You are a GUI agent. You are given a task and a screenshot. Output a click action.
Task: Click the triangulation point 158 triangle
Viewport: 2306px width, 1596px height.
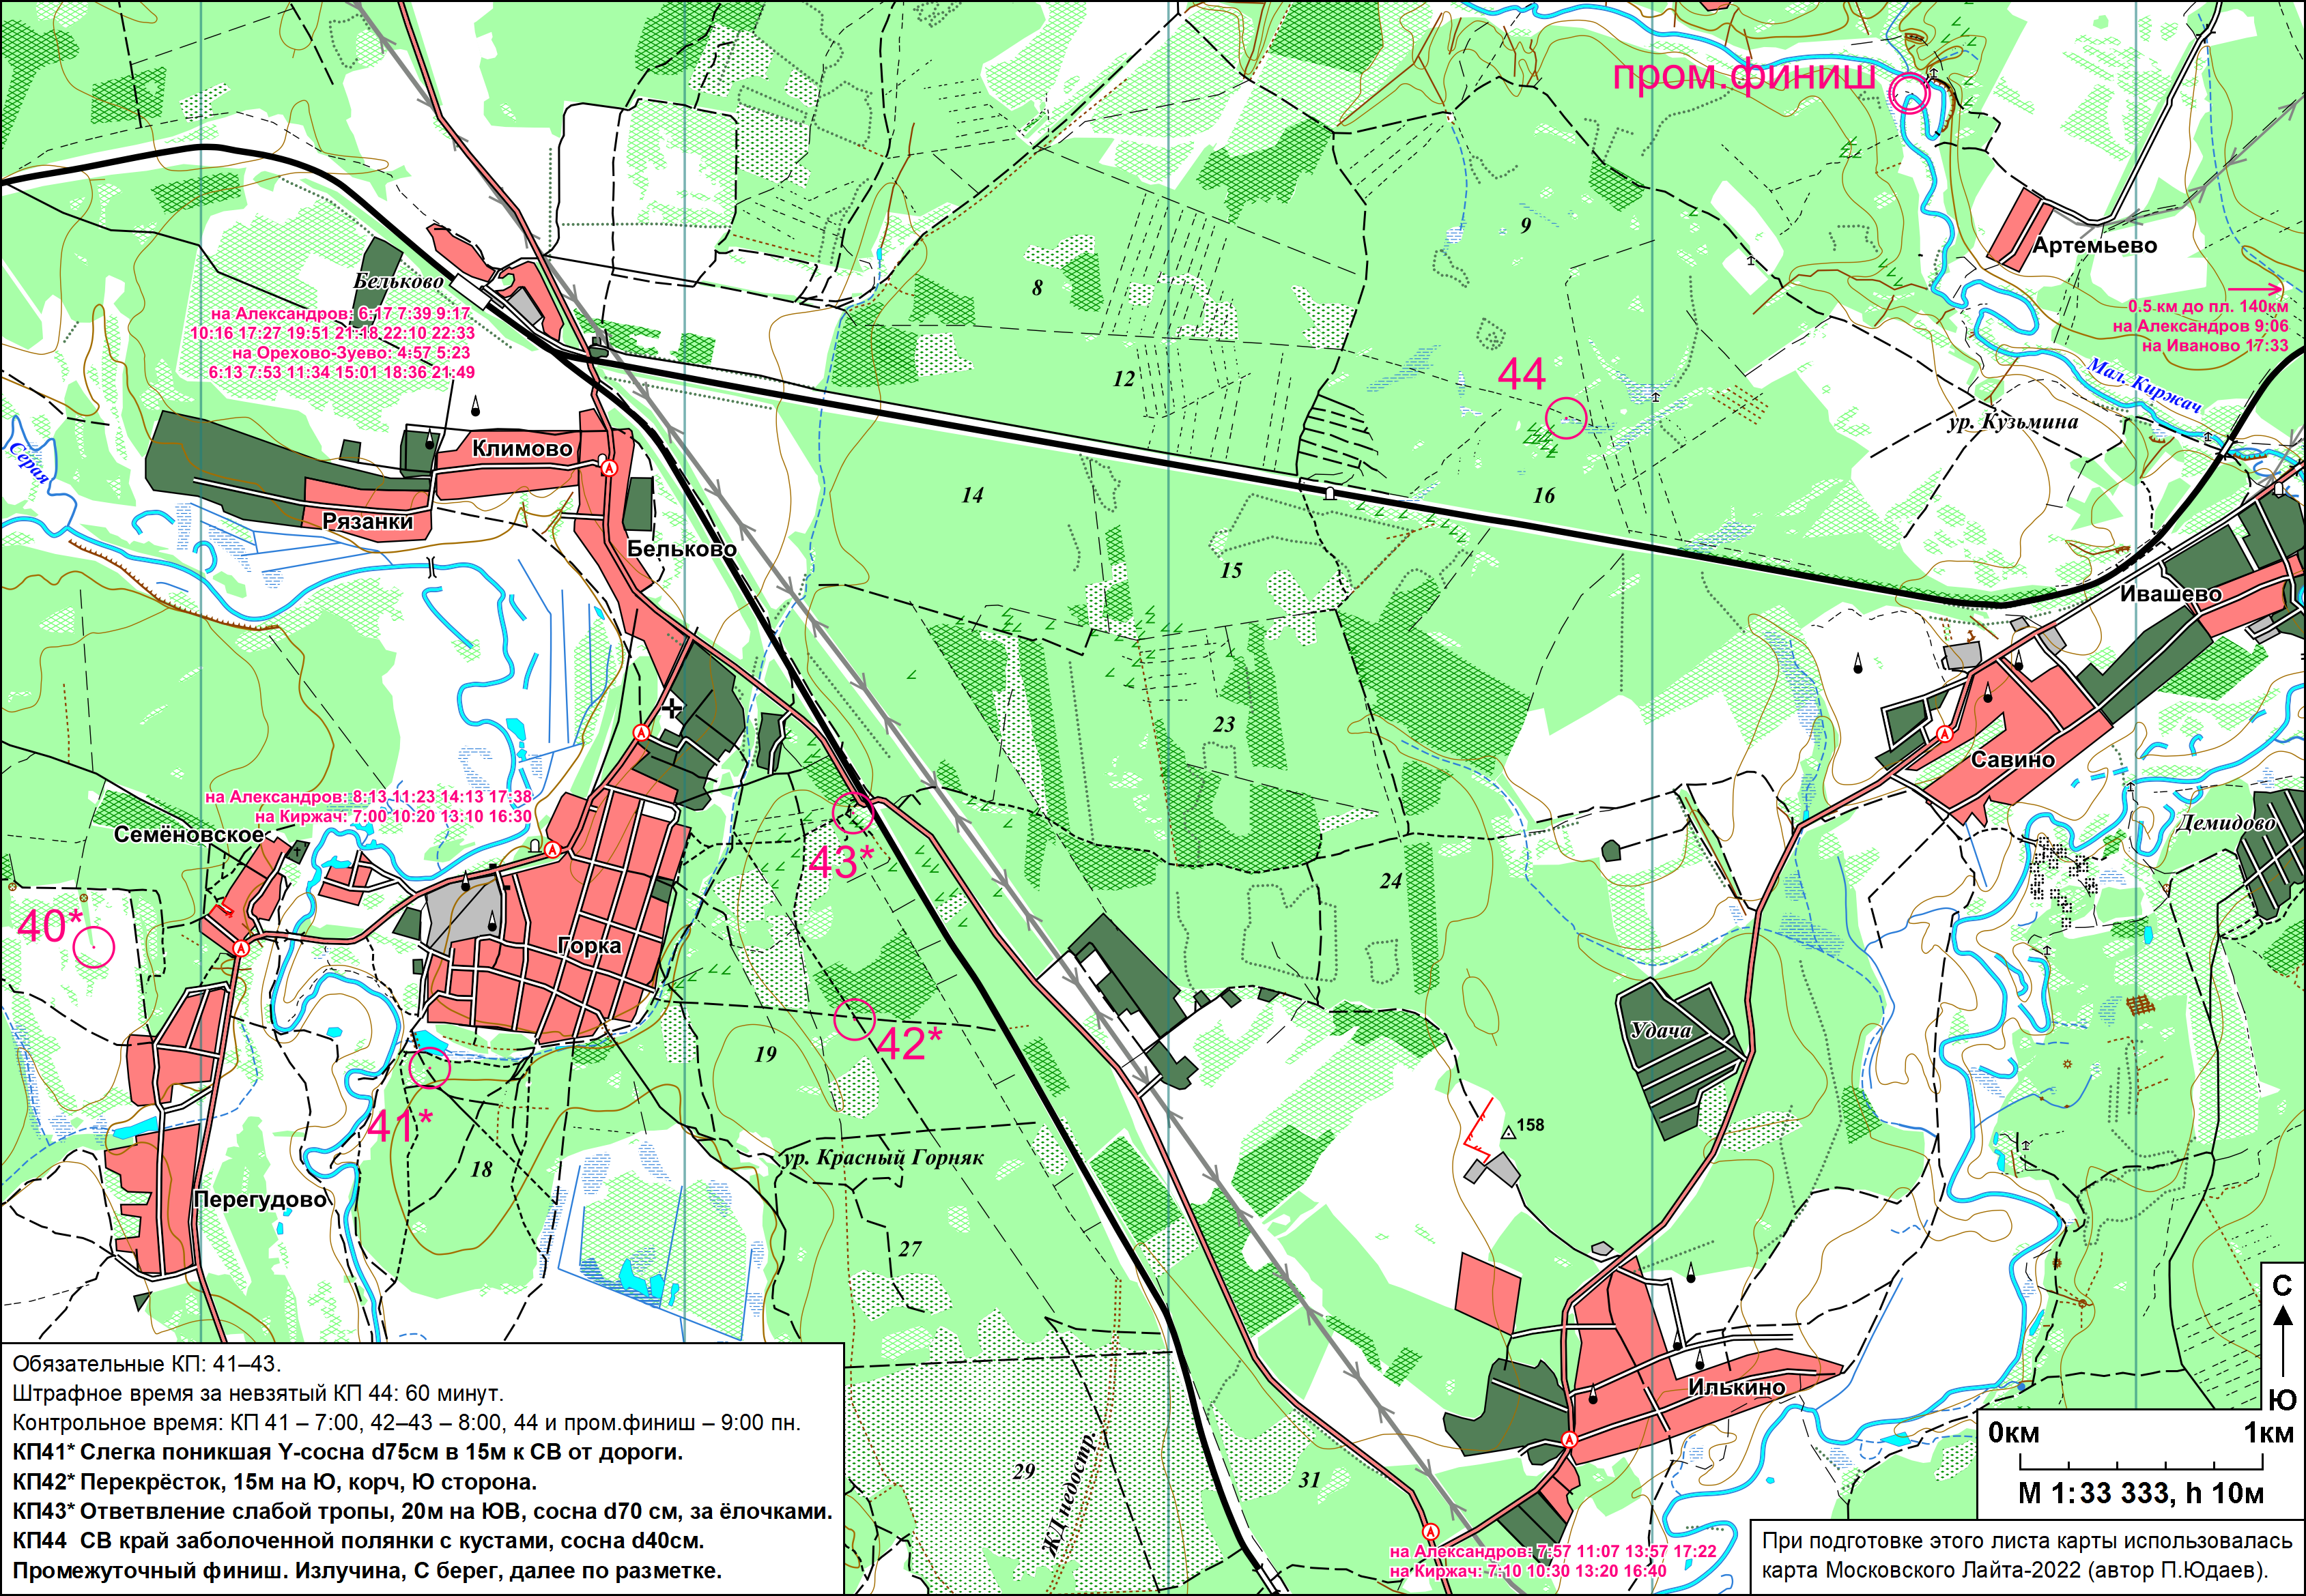point(1508,1133)
